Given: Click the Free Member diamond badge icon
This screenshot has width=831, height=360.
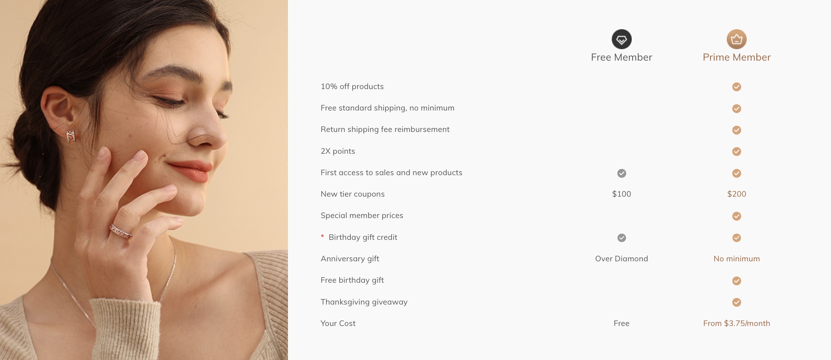Looking at the screenshot, I should (621, 39).
